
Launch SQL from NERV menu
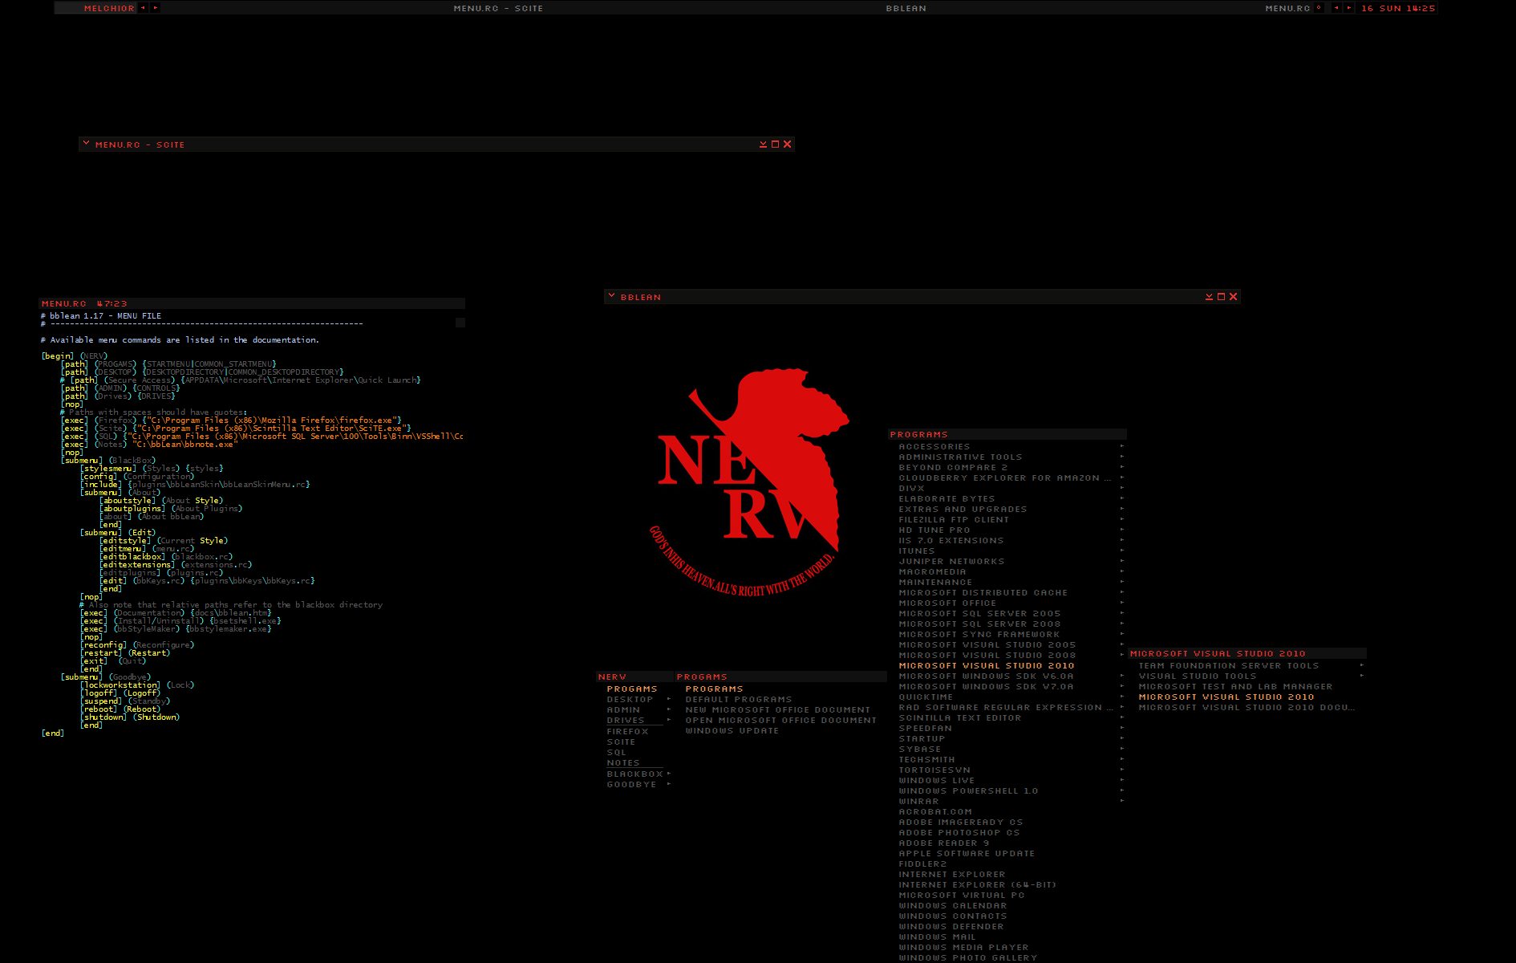pyautogui.click(x=616, y=752)
